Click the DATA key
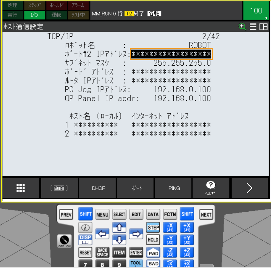The image size is (271, 268). [x=153, y=215]
